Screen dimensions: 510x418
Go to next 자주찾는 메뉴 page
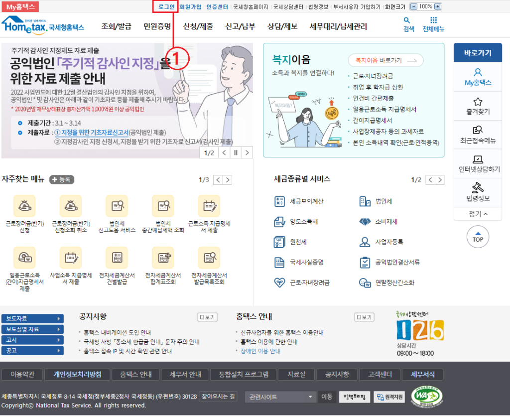pyautogui.click(x=227, y=180)
